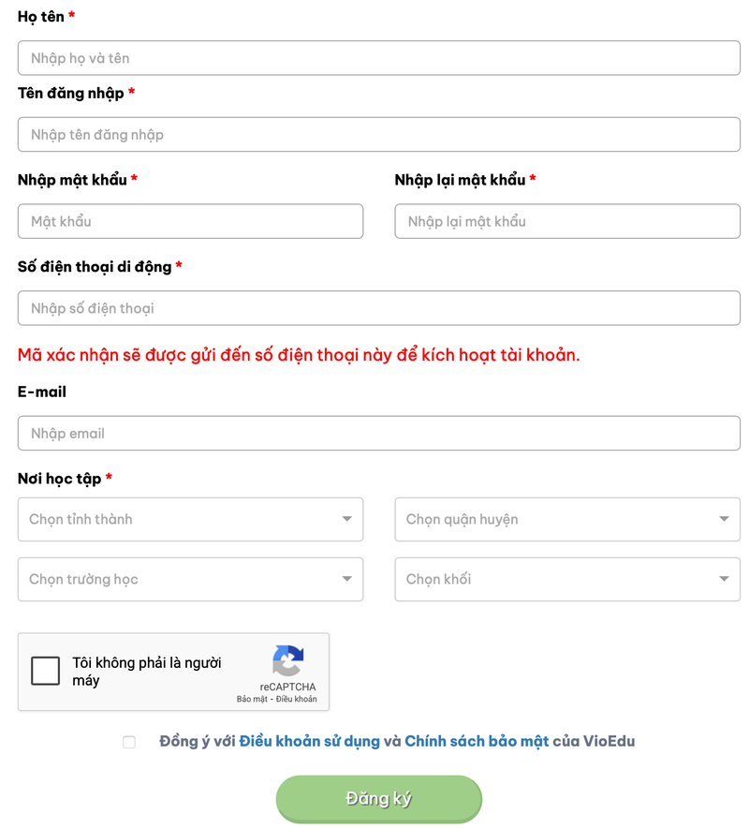The width and height of the screenshot is (749, 829).
Task: Click the reCAPTCHA 'Điều khoản' terms link
Action: click(296, 699)
